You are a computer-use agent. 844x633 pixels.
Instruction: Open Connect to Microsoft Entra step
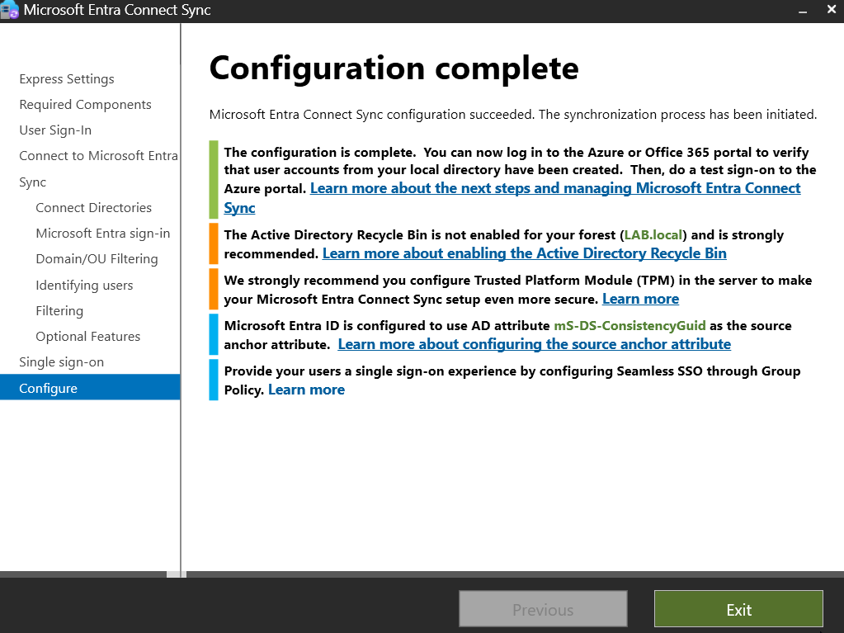click(x=98, y=155)
